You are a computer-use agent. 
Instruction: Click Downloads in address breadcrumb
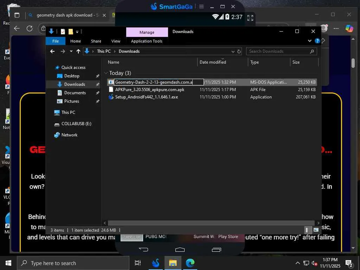[129, 51]
